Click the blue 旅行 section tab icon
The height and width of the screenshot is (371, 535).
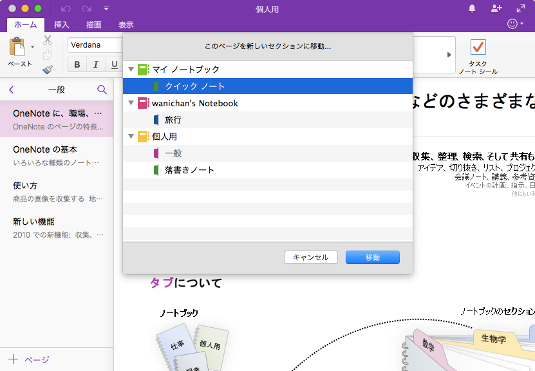[156, 119]
